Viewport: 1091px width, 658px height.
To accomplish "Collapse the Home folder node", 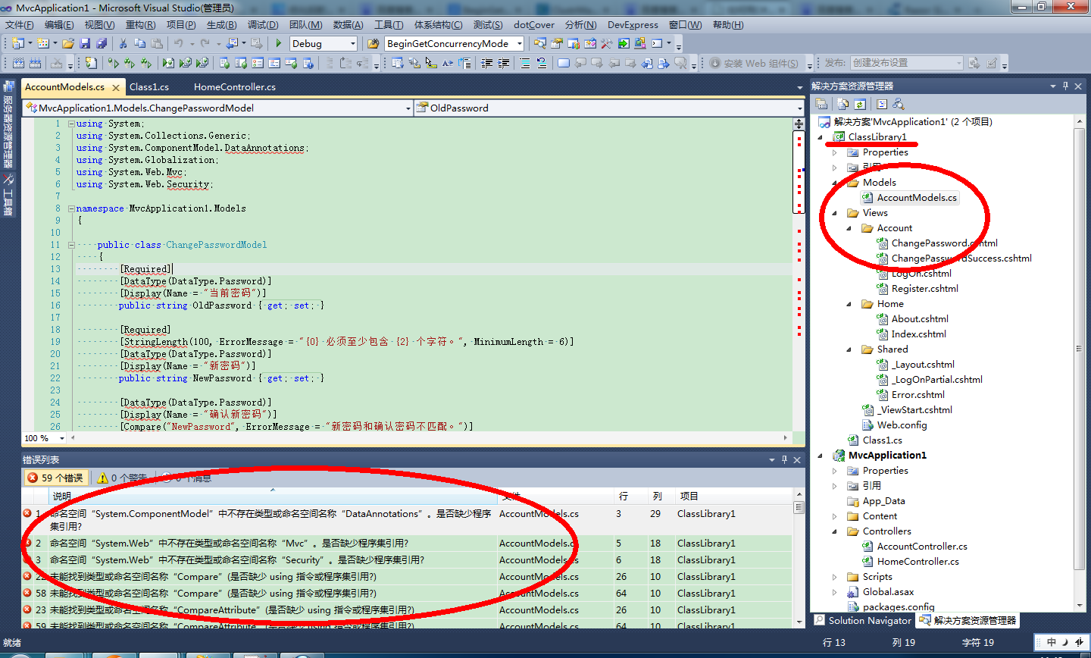I will [849, 304].
